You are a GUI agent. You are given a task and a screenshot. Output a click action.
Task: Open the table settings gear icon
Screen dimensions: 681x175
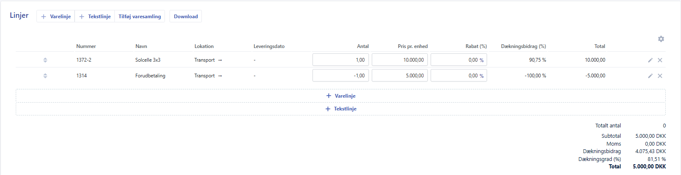pyautogui.click(x=661, y=39)
